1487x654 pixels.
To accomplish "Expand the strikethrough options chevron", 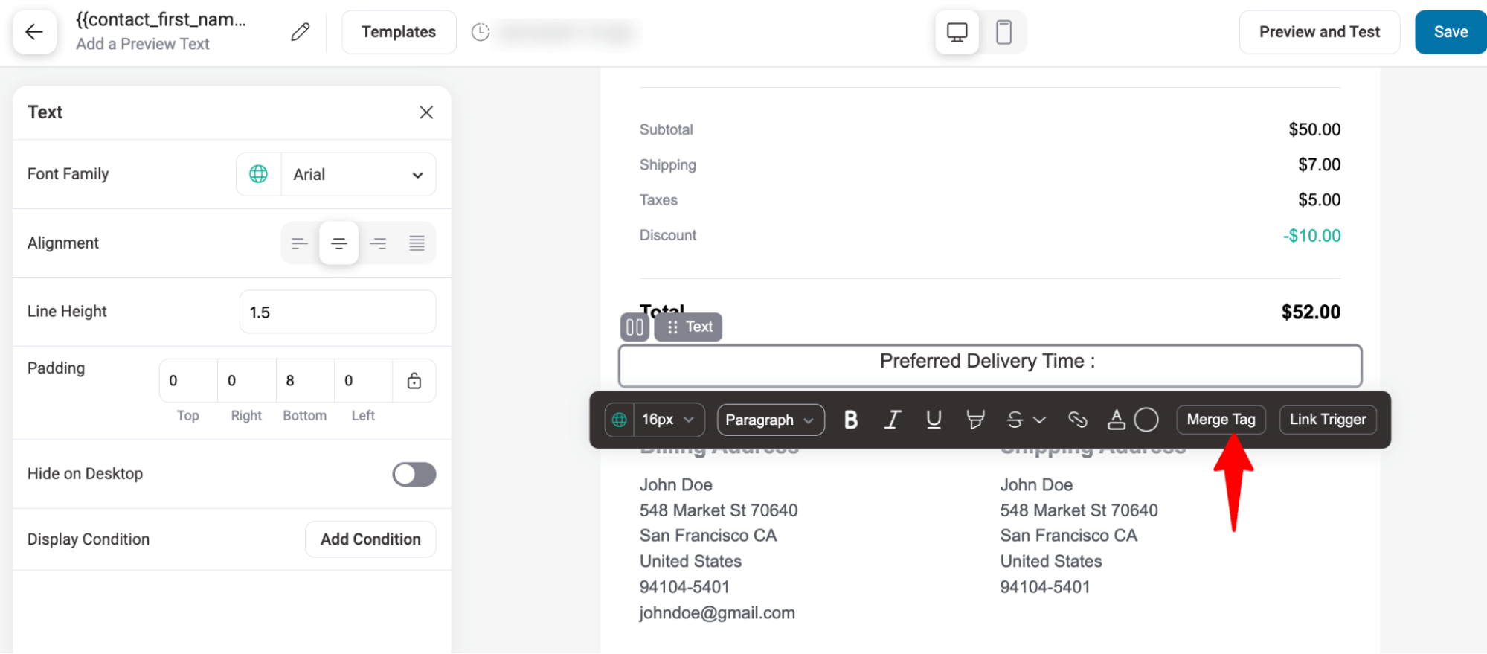I will pyautogui.click(x=1040, y=420).
